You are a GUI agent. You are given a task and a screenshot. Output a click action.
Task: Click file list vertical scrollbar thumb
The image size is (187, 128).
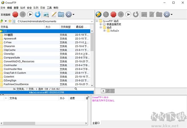[92, 42]
